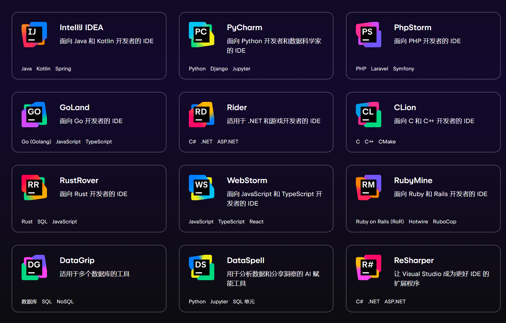Click the IntelliJ IDEA IJ logo icon
Screen dimensions: 506x323
(34, 35)
